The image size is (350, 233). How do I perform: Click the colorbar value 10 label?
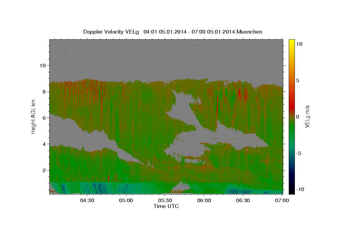(299, 44)
